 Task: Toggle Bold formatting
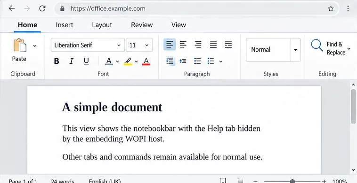point(57,61)
